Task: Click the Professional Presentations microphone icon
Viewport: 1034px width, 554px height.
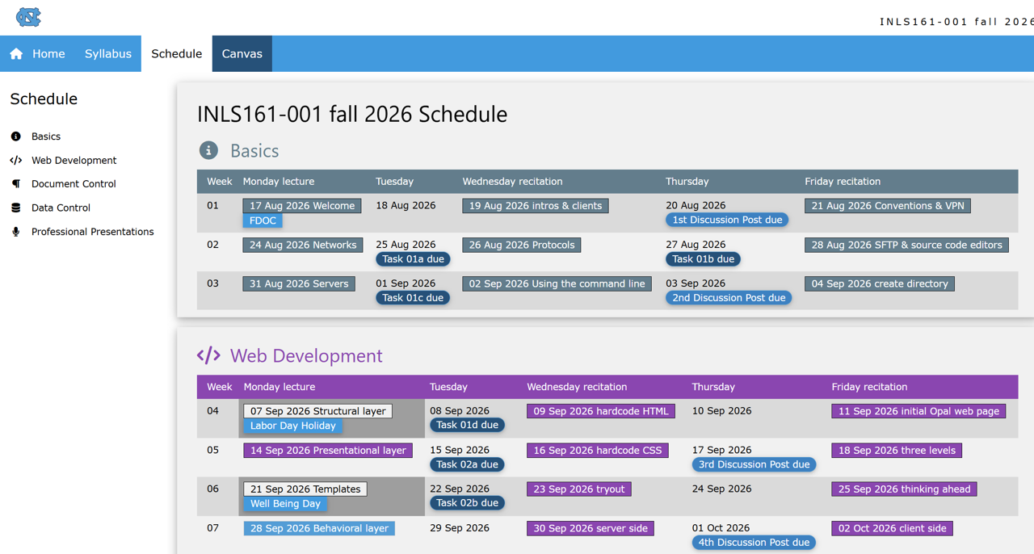Action: 15,232
